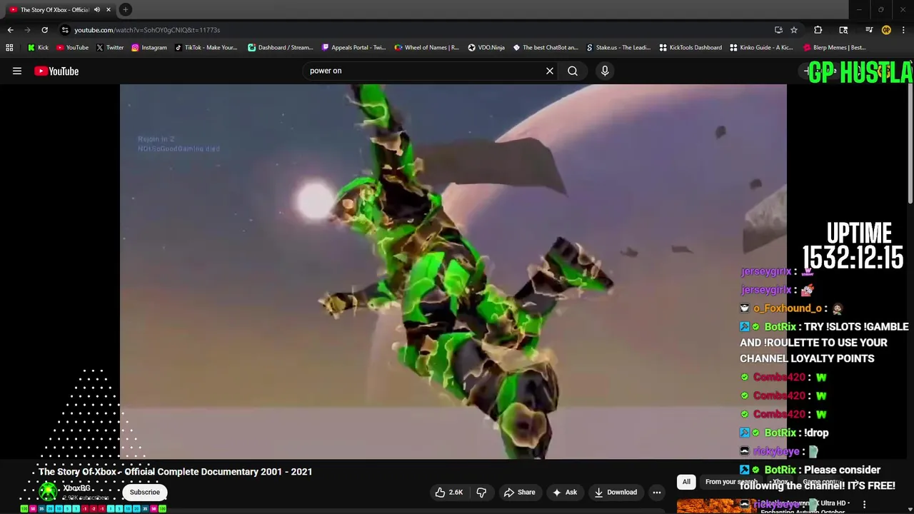Open the Stake.us bookmark
914x514 pixels.
coord(618,47)
